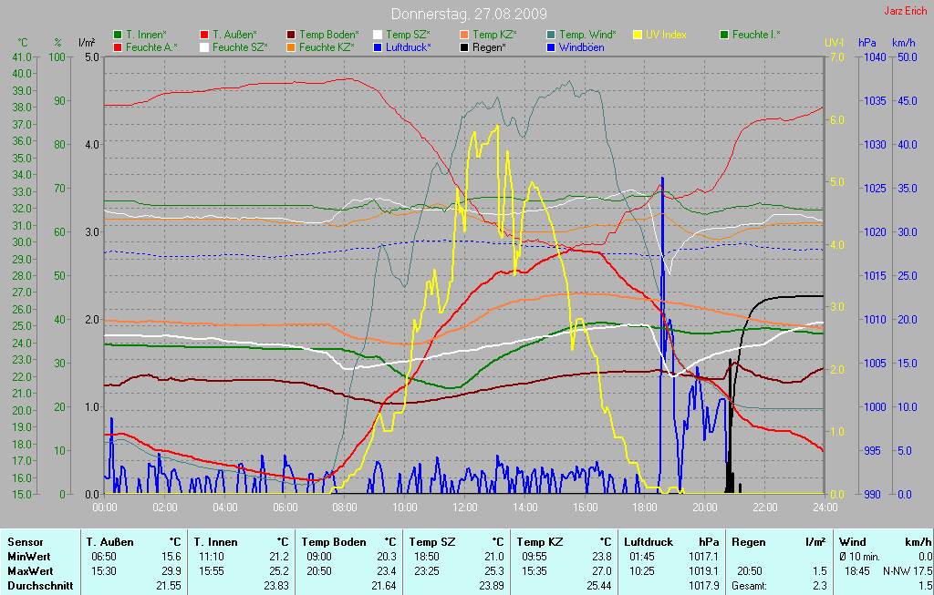
Task: Click the 18:00 time axis marker
Action: click(x=645, y=508)
